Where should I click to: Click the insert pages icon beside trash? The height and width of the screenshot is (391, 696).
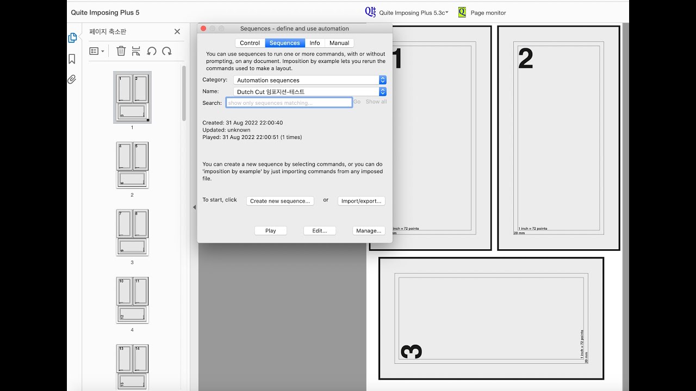(x=136, y=51)
